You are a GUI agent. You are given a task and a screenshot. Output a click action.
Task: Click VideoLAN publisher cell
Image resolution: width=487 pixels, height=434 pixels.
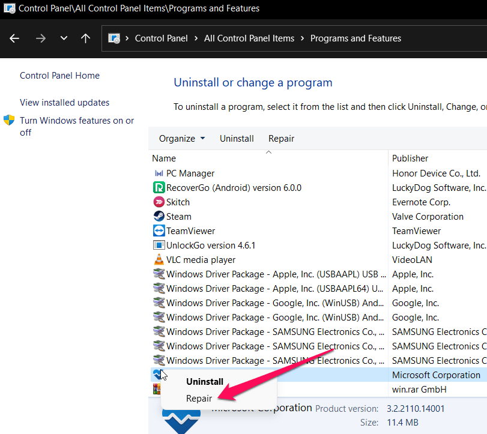tap(412, 260)
